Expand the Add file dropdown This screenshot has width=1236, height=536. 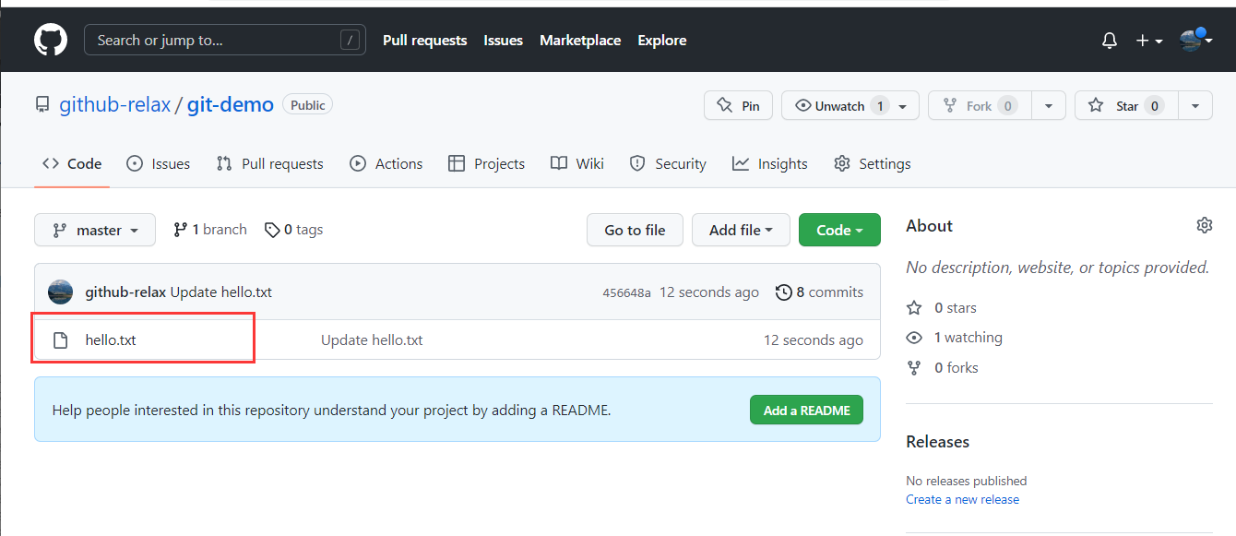click(741, 230)
